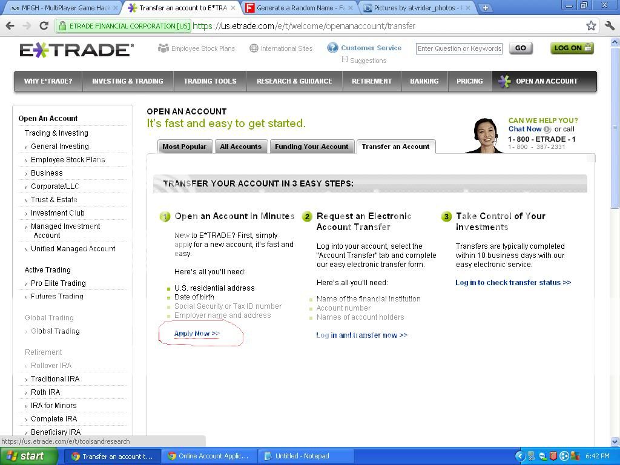Image resolution: width=620 pixels, height=465 pixels.
Task: Open the WHY E*TRADE? menu
Action: click(48, 82)
